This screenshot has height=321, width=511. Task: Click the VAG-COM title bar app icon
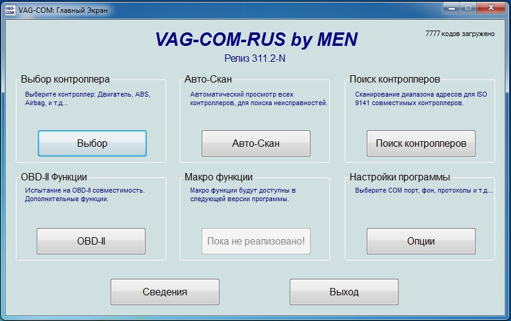point(10,10)
